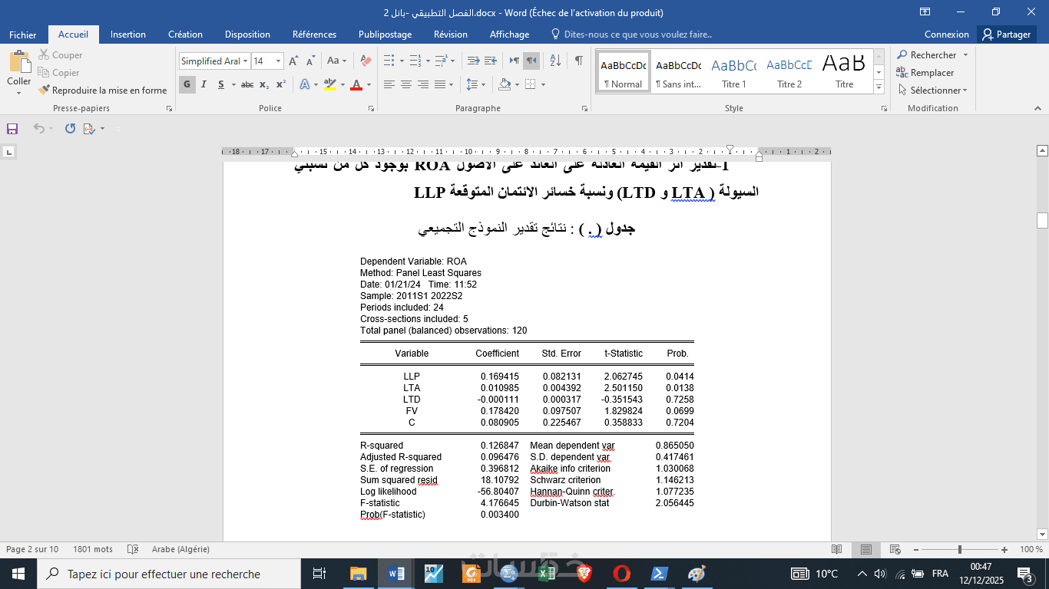Open the font size dropdown
1049x589 pixels.
pyautogui.click(x=278, y=61)
